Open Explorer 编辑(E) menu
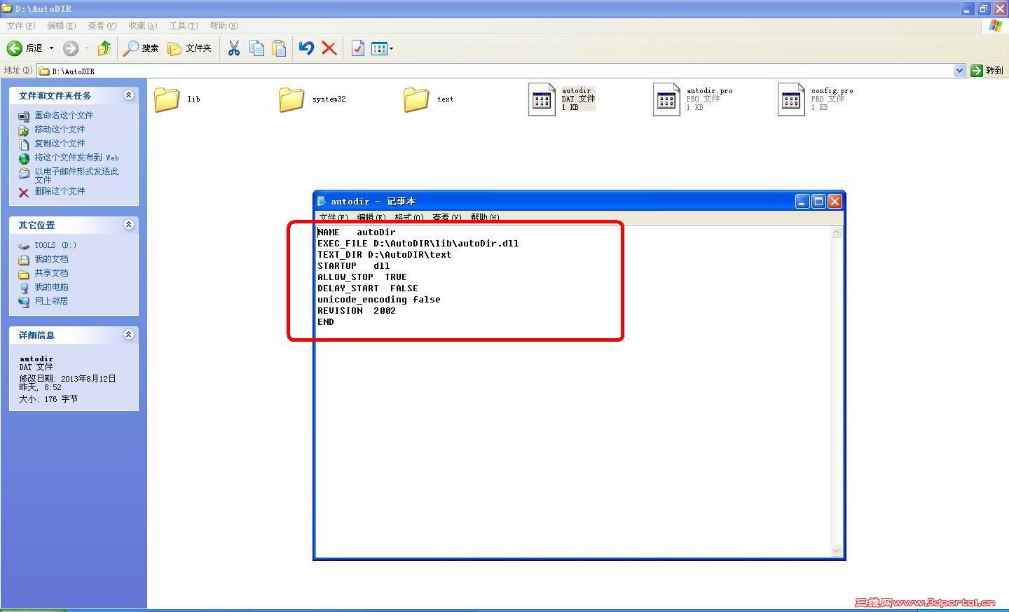 pyautogui.click(x=62, y=26)
